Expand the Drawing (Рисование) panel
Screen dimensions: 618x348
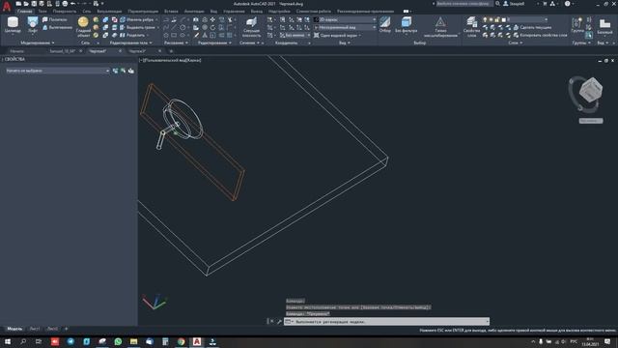(x=176, y=43)
